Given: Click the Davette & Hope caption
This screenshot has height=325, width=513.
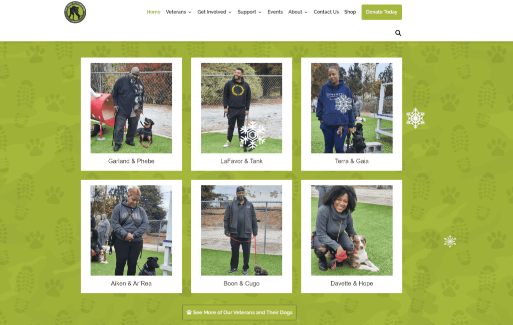Looking at the screenshot, I should [352, 283].
